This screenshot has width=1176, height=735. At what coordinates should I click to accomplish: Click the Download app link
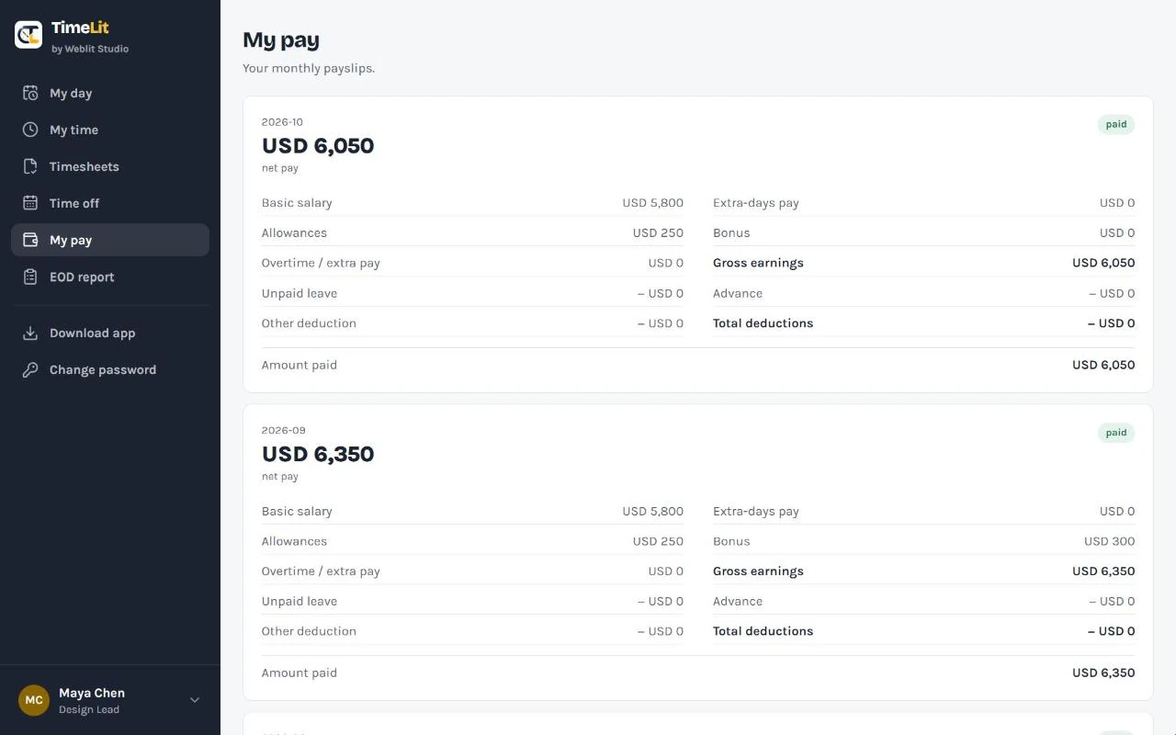coord(110,333)
